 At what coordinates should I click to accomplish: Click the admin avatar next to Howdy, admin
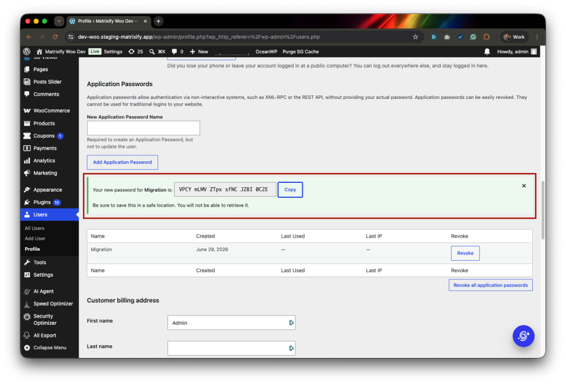[x=534, y=51]
